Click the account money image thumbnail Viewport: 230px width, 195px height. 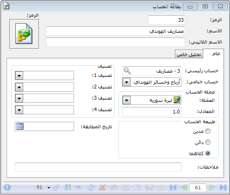(24, 34)
